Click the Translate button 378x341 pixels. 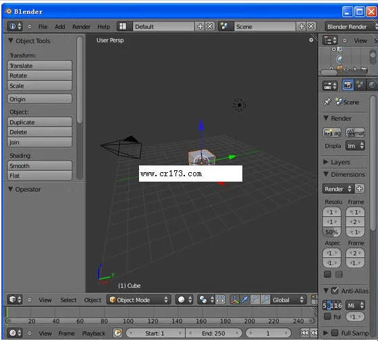coord(40,65)
